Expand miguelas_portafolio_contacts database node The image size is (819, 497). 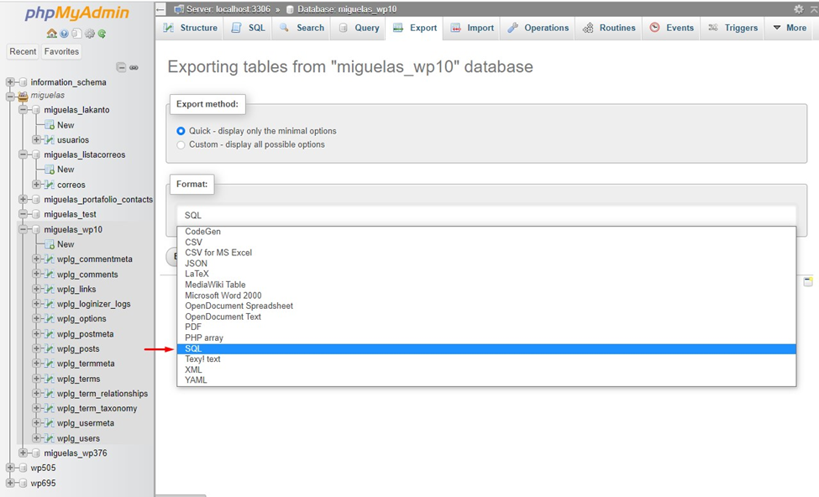click(23, 200)
